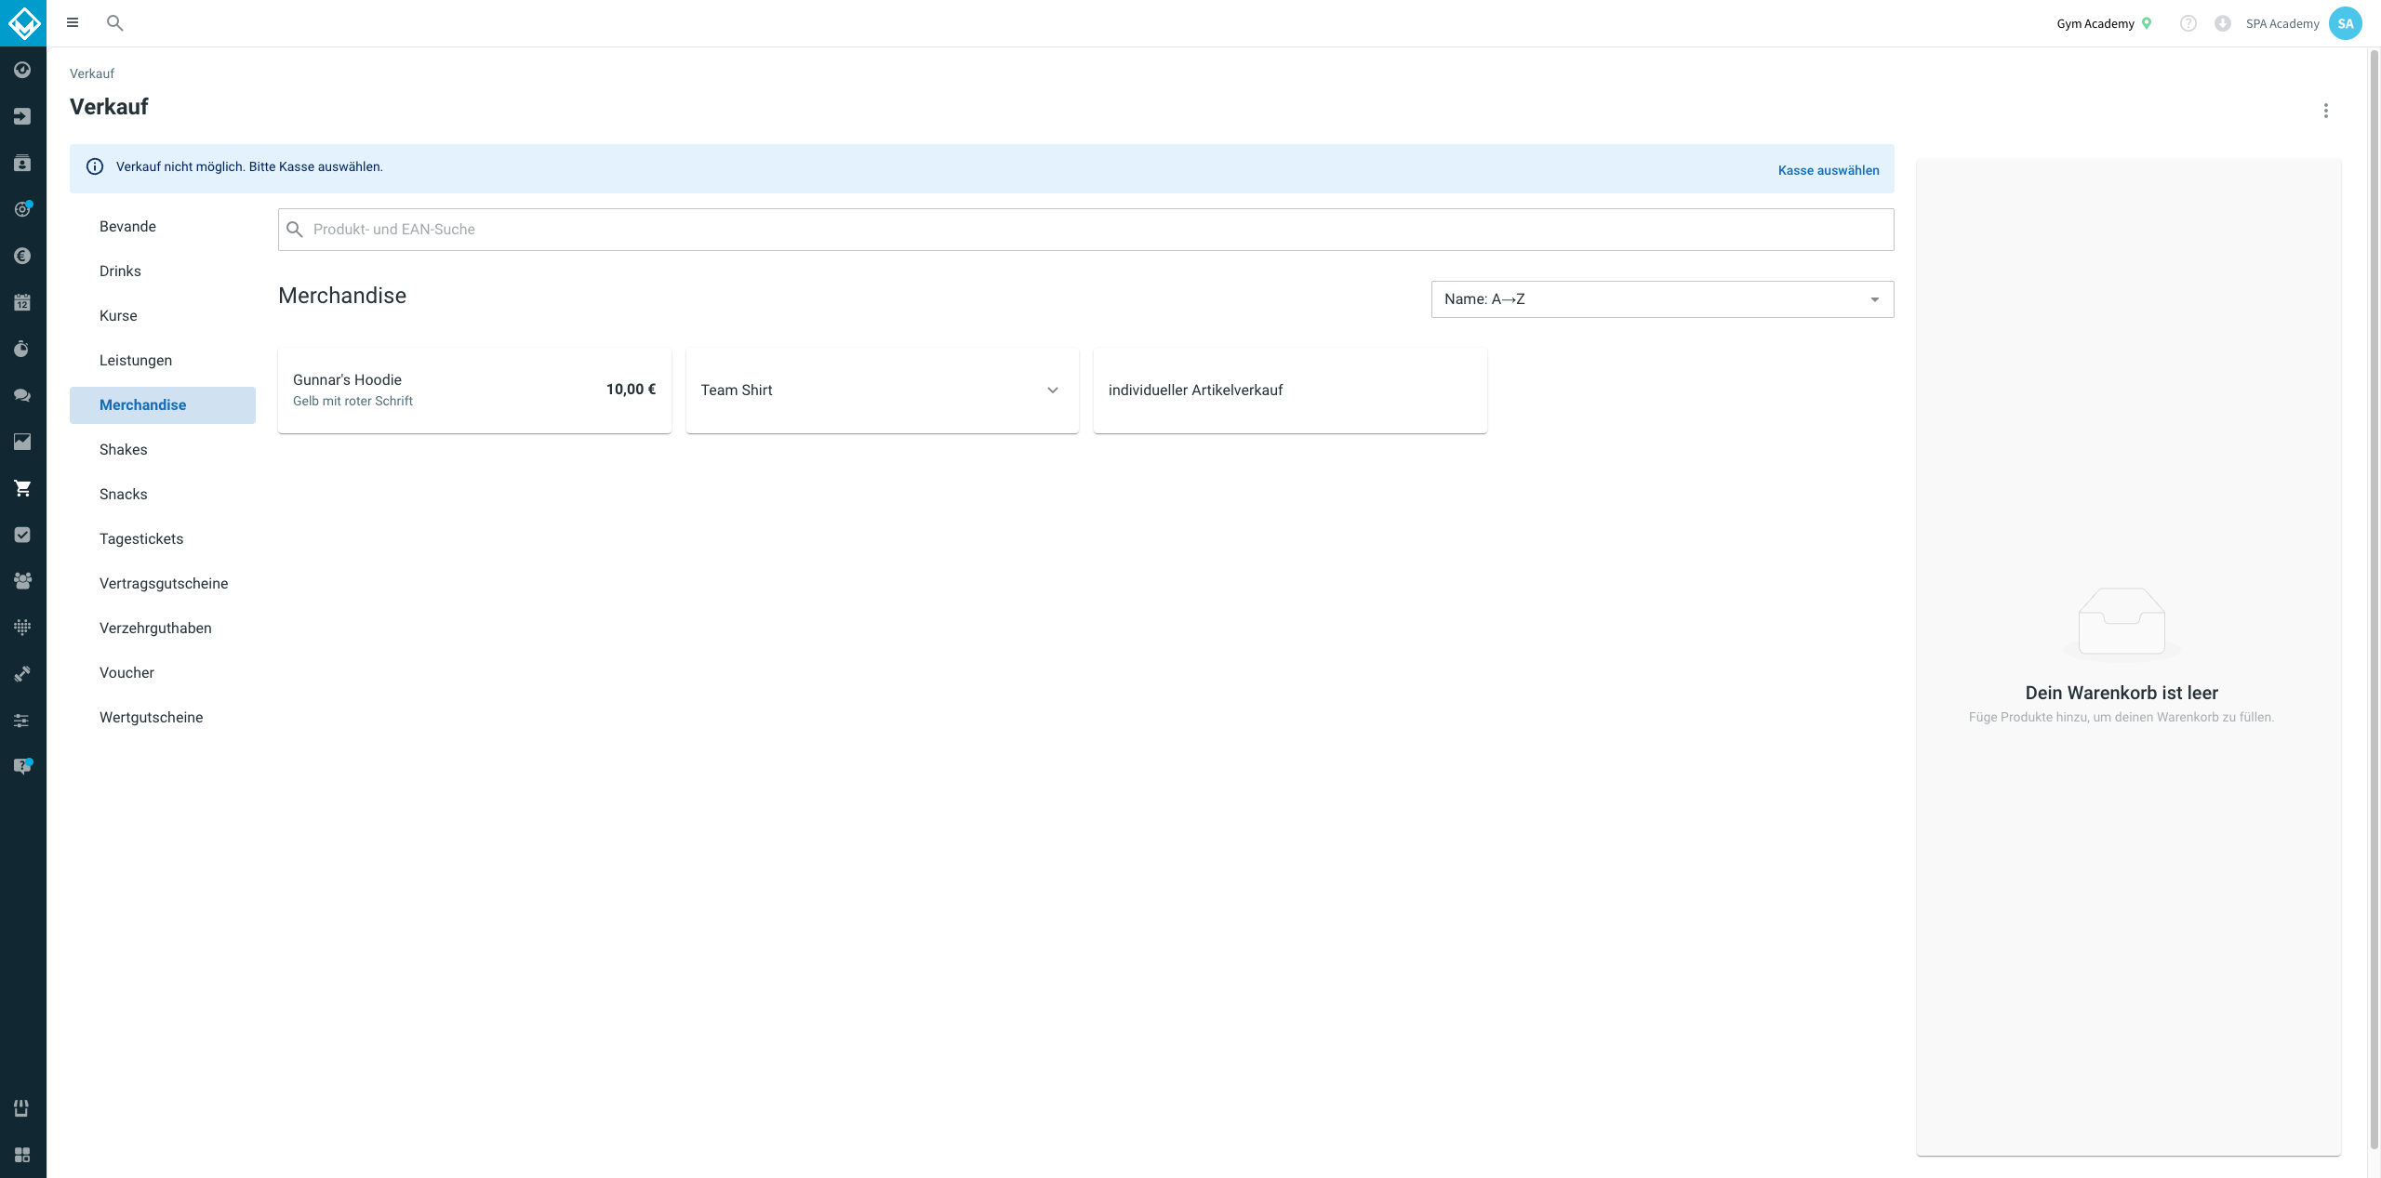This screenshot has width=2381, height=1178.
Task: Open the marketplace store icon at sidebar bottom
Action: [22, 1108]
